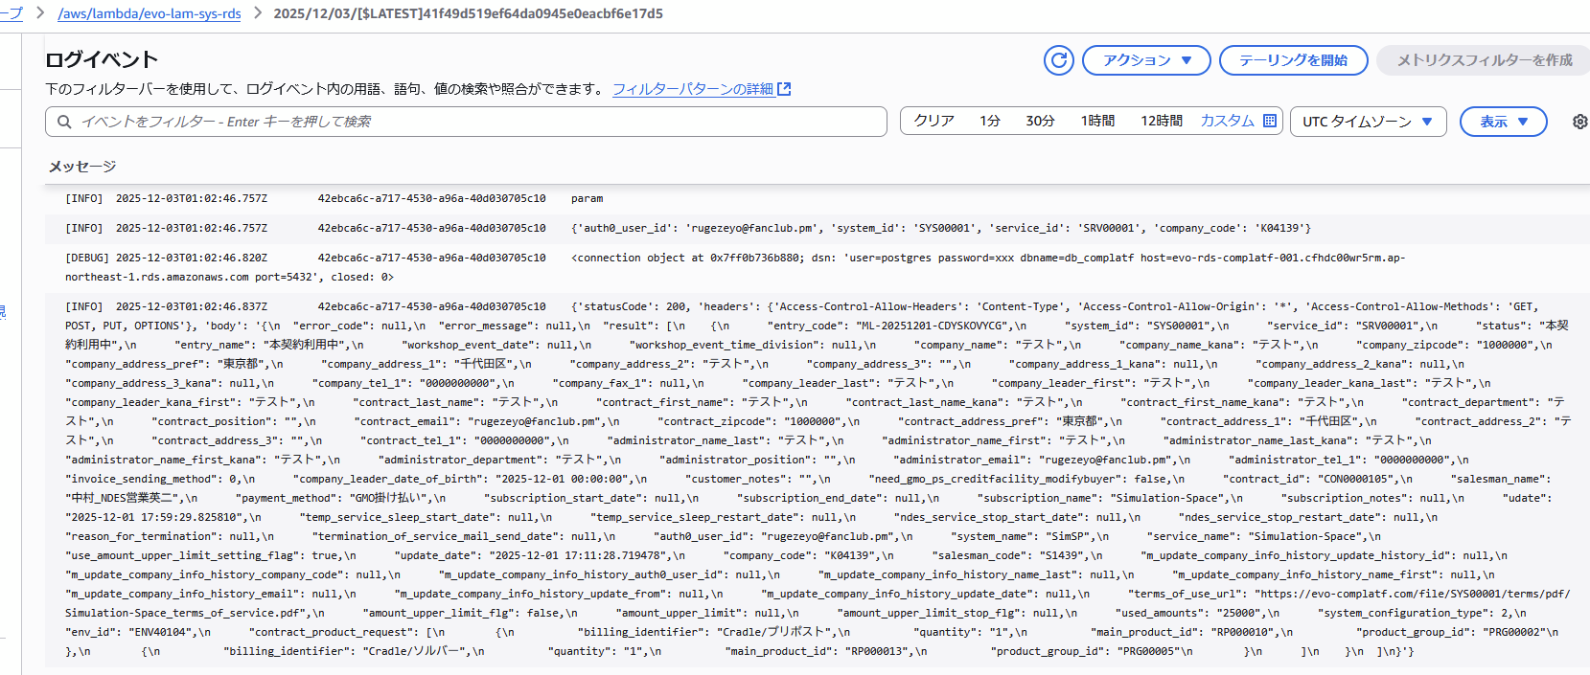Image resolution: width=1590 pixels, height=675 pixels.
Task: Open the settings gear icon
Action: 1579,122
